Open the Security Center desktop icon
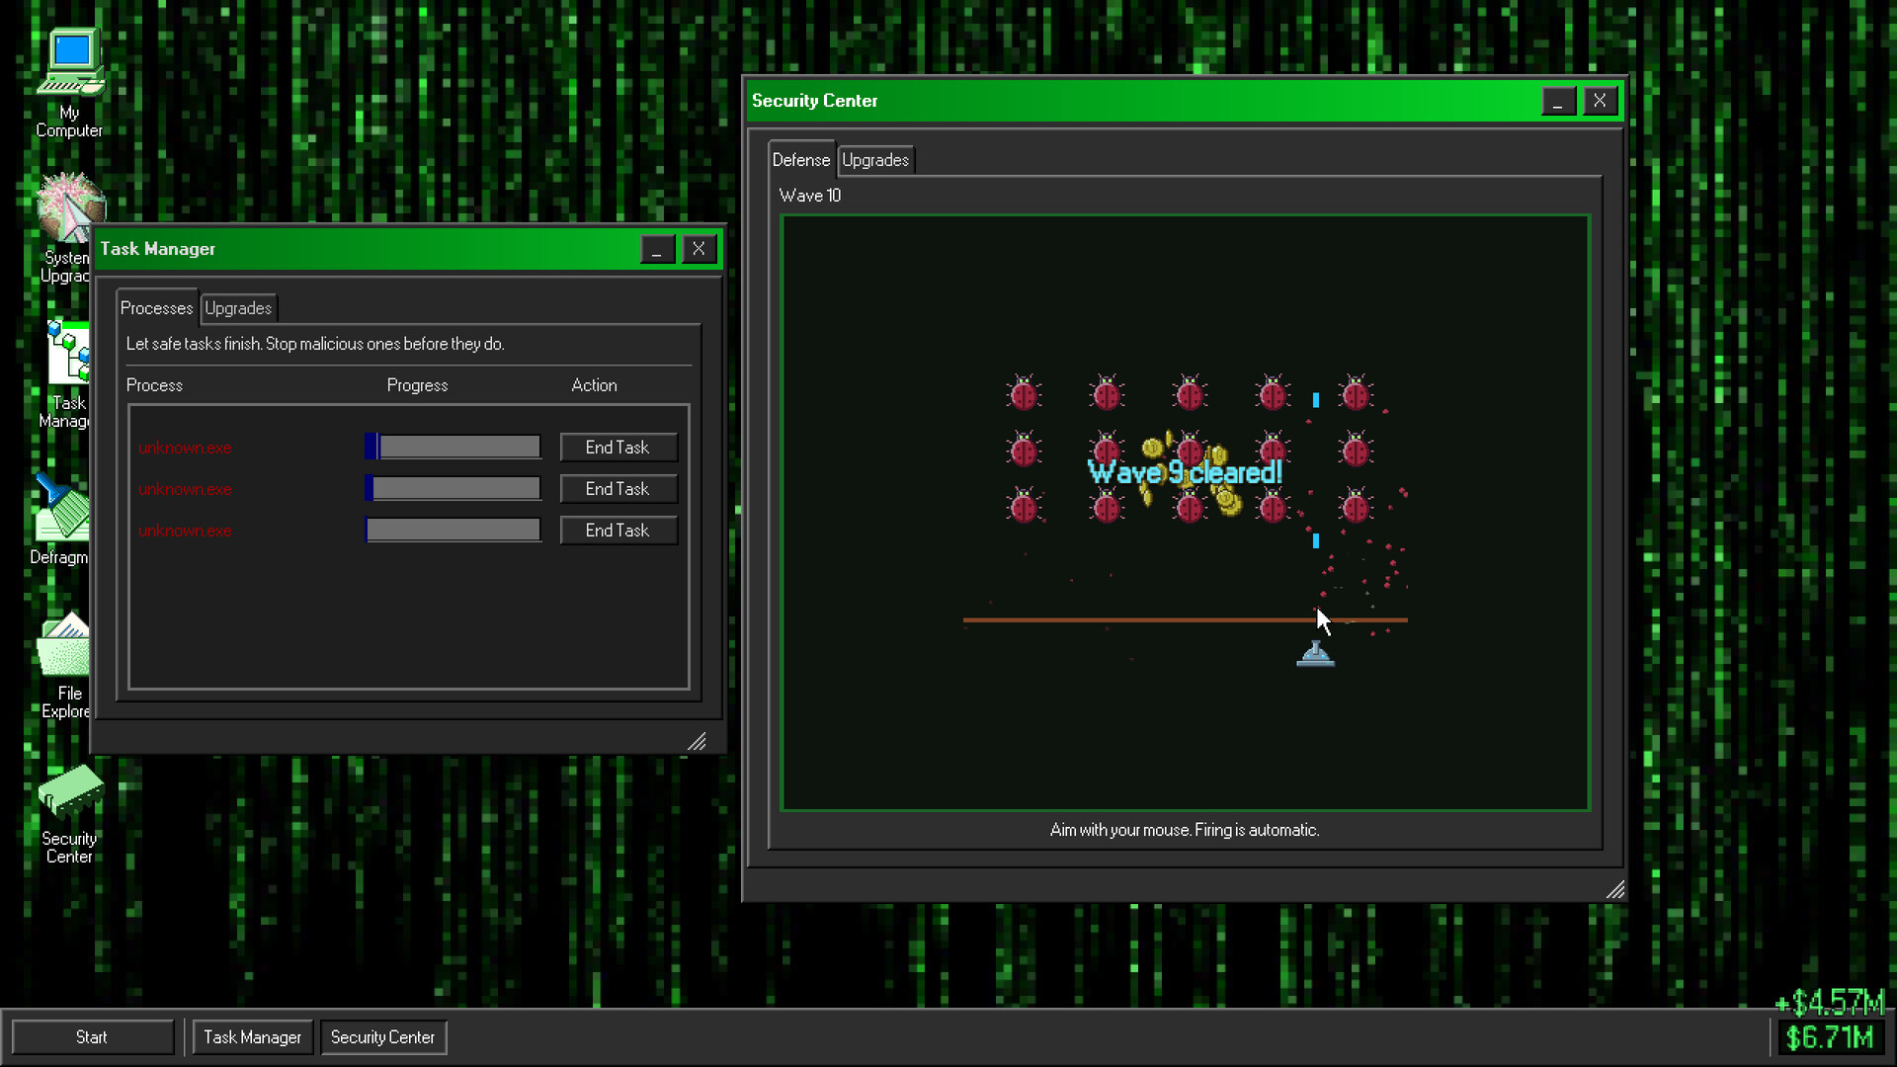Screen dimensions: 1897x1067 coord(69,814)
